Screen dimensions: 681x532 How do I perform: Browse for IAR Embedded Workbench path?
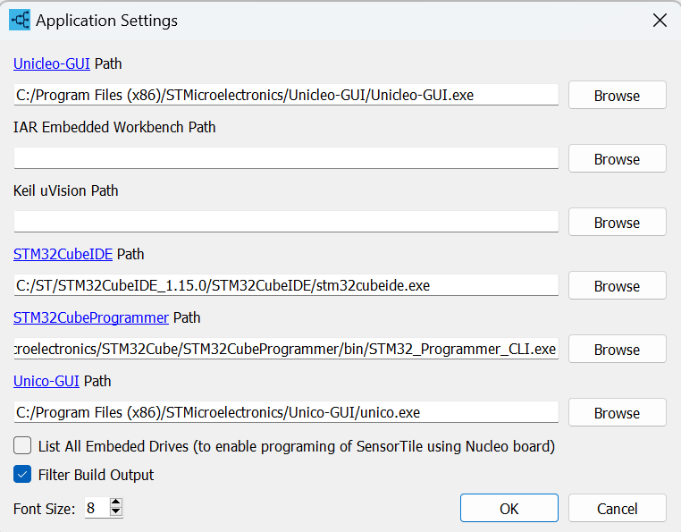click(617, 159)
